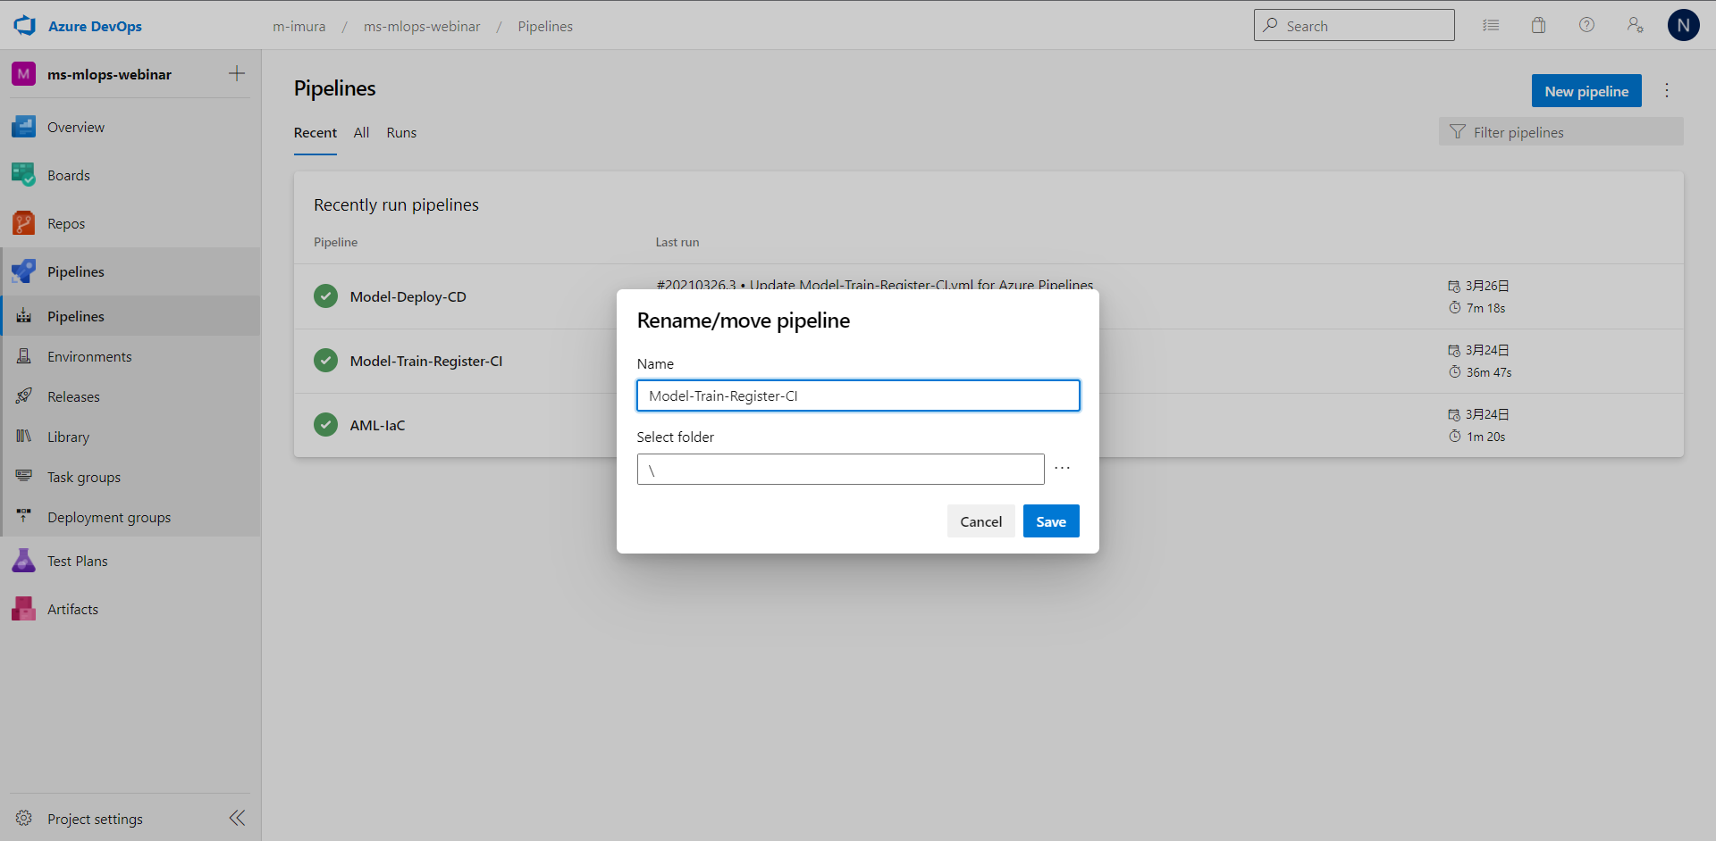Image resolution: width=1716 pixels, height=841 pixels.
Task: Click the Test Plans menu label
Action: (78, 562)
